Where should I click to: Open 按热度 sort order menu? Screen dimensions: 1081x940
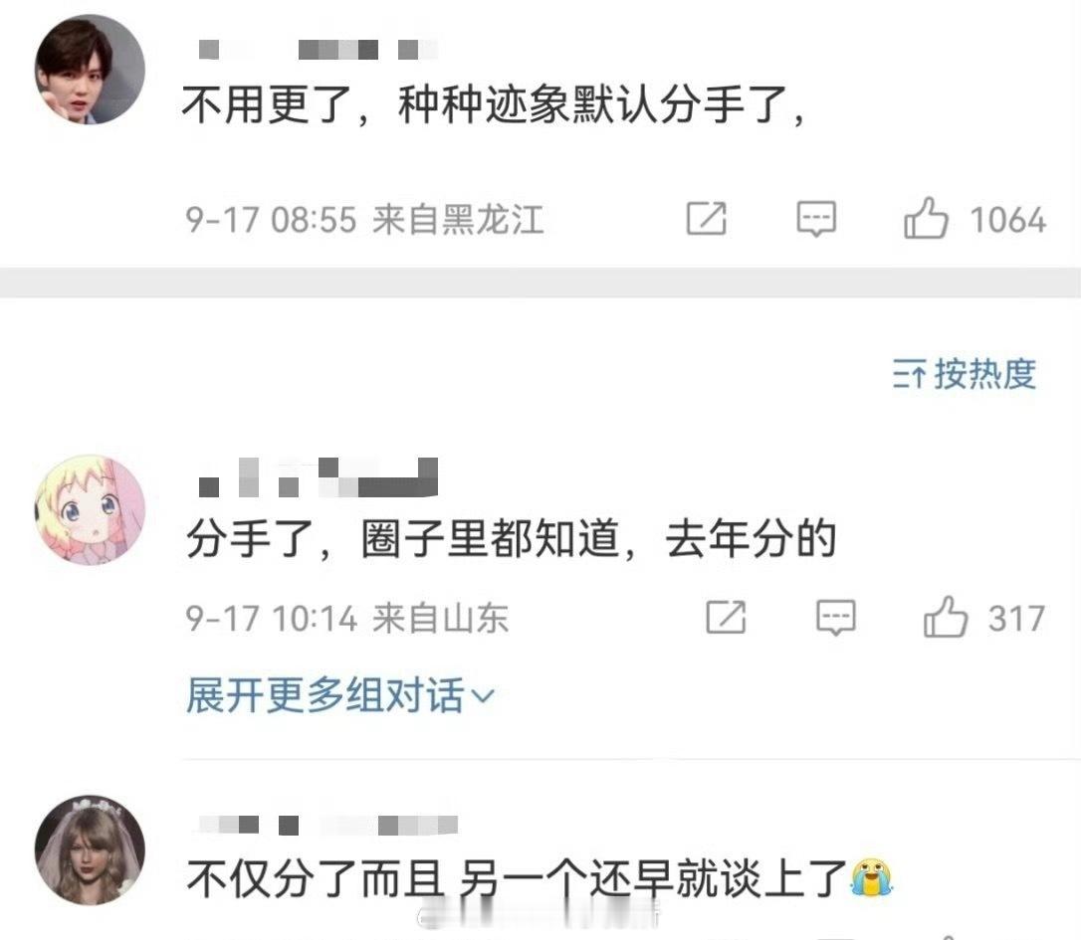(965, 374)
